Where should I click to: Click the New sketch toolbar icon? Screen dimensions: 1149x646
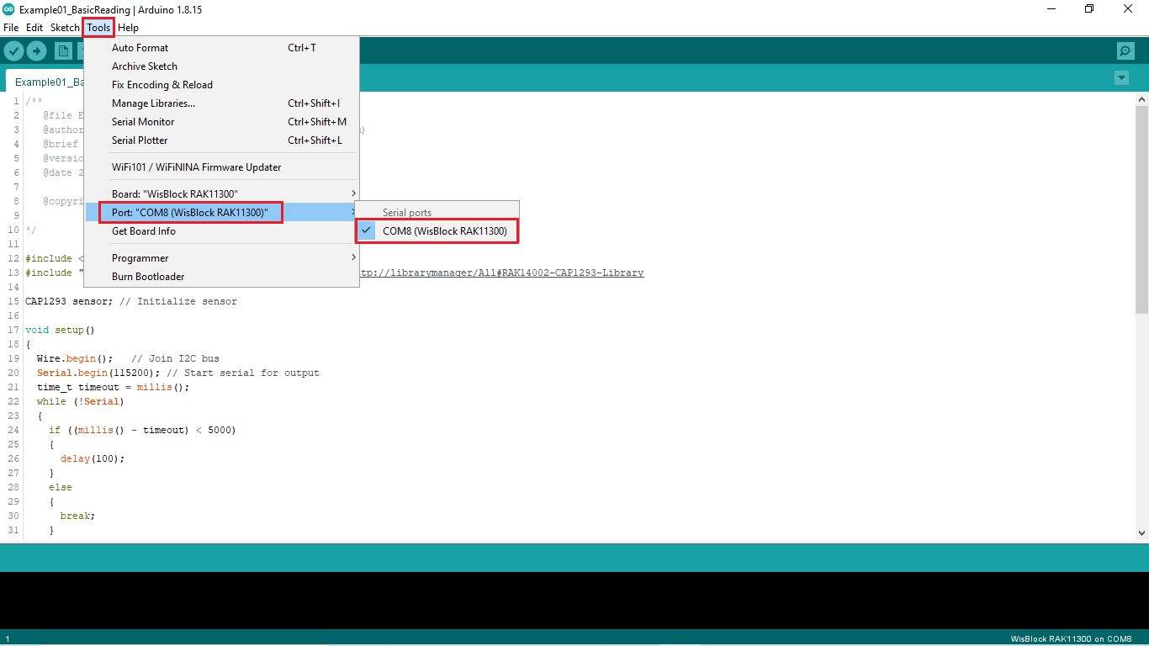[63, 51]
